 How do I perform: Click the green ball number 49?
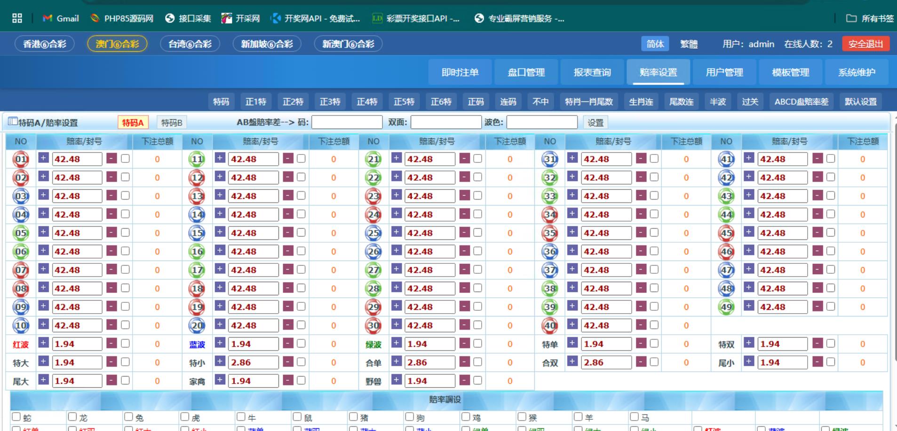click(726, 307)
